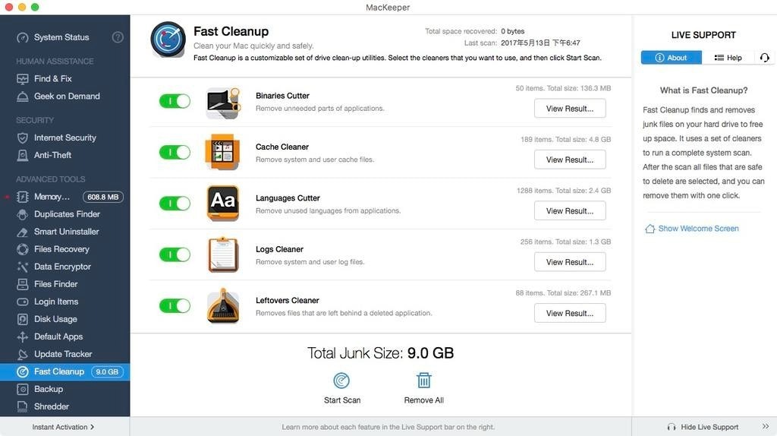Click '50 items. Total size: 136.3 MB' text
Screen dimensions: 777x436
[x=563, y=88]
